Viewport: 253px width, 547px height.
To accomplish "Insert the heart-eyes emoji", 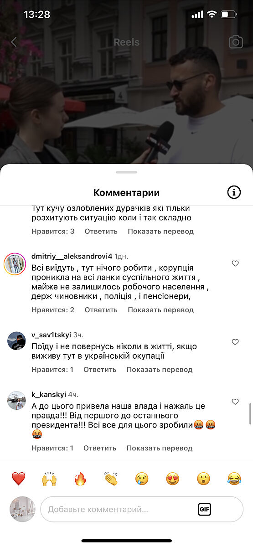I will [173, 479].
